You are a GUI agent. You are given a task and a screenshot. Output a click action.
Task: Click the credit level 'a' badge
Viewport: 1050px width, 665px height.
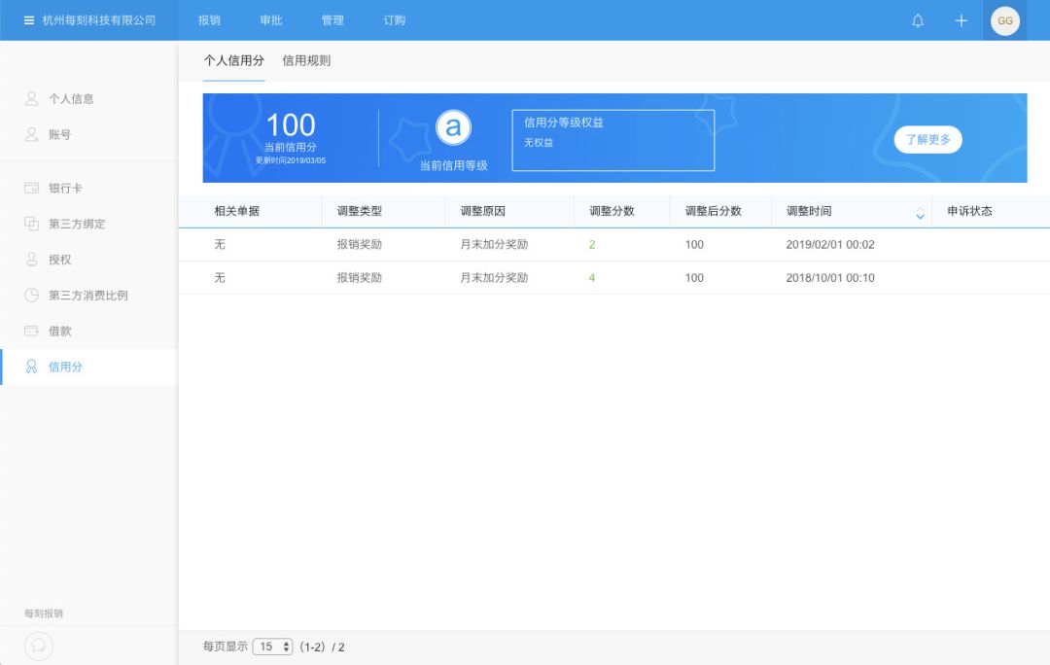click(x=453, y=127)
